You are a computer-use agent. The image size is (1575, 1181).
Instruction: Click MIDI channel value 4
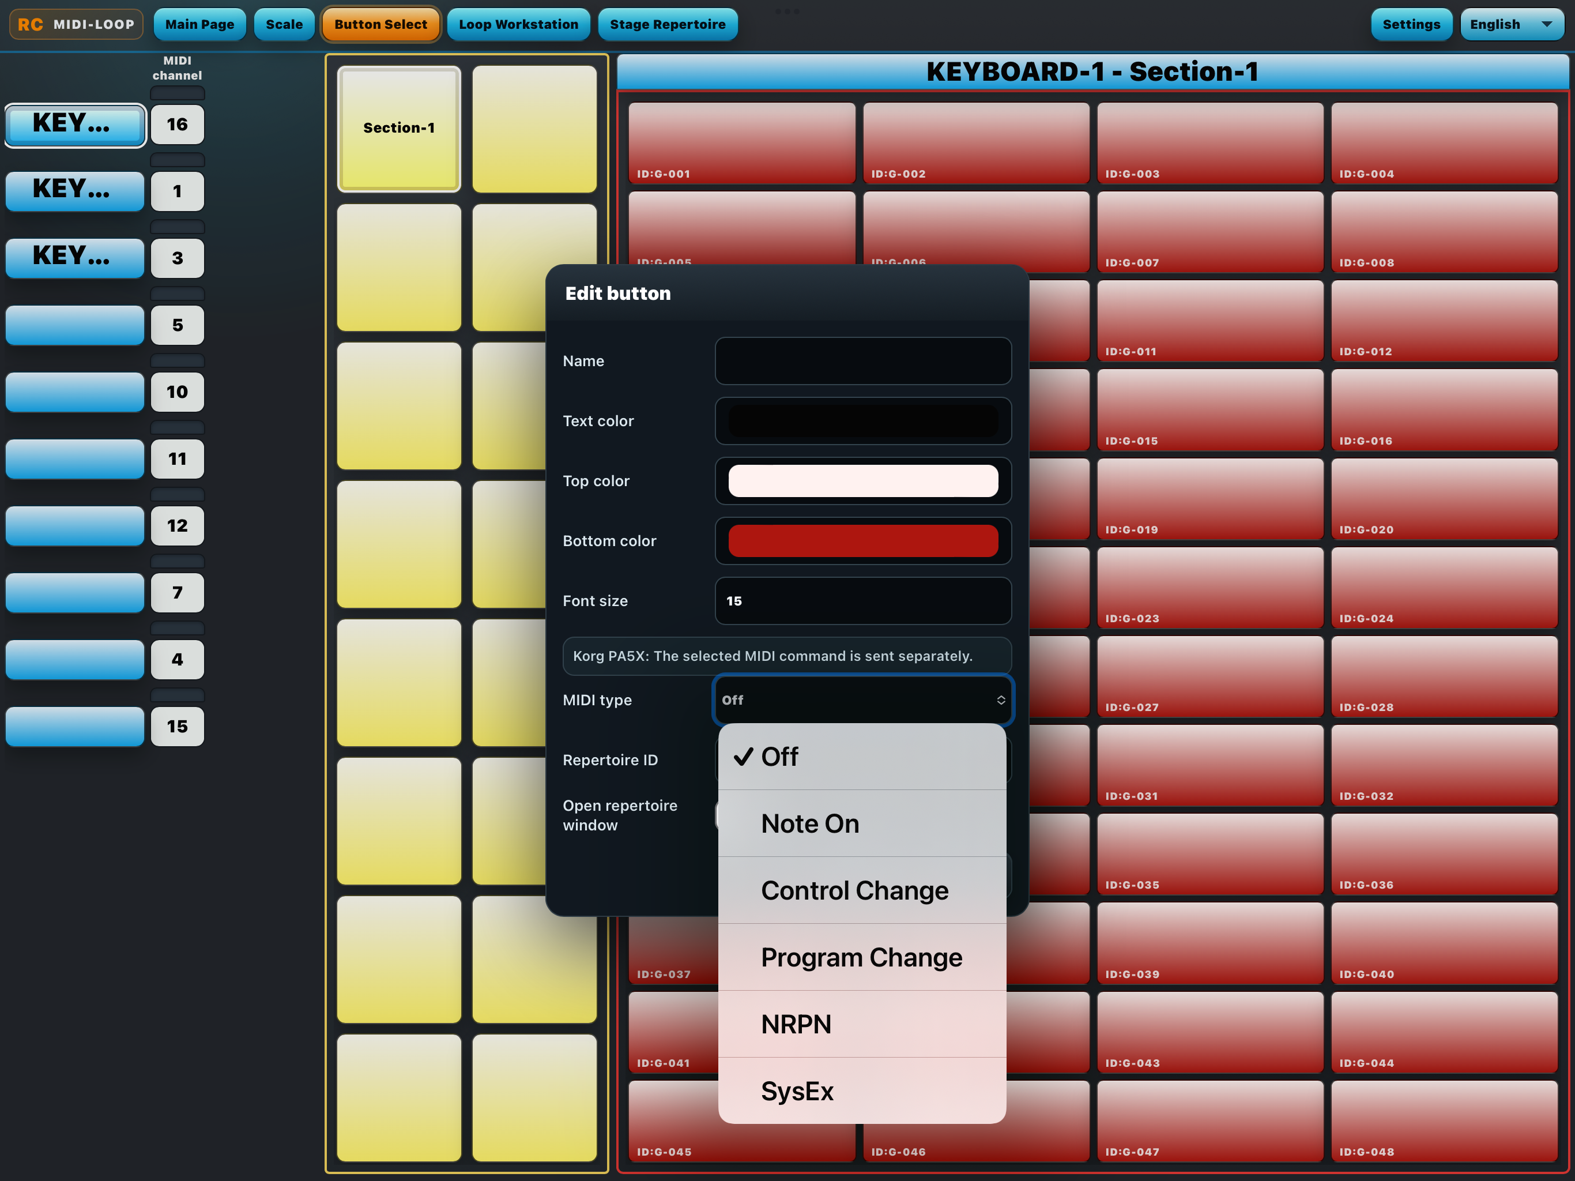click(x=178, y=660)
